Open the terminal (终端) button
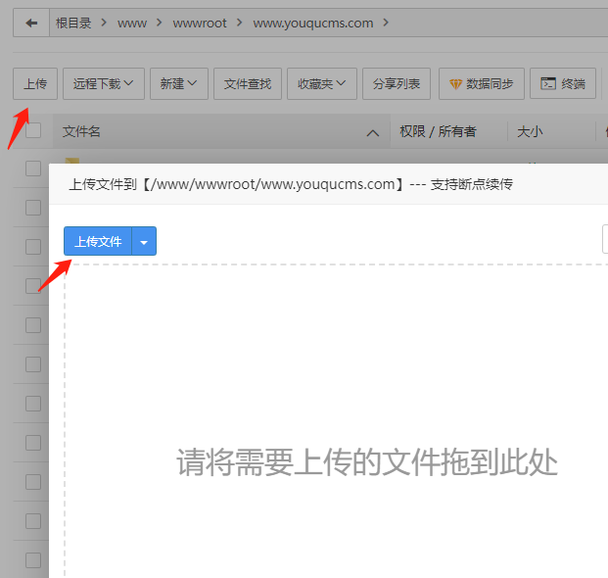Screen dimensions: 608x578 click(x=563, y=84)
